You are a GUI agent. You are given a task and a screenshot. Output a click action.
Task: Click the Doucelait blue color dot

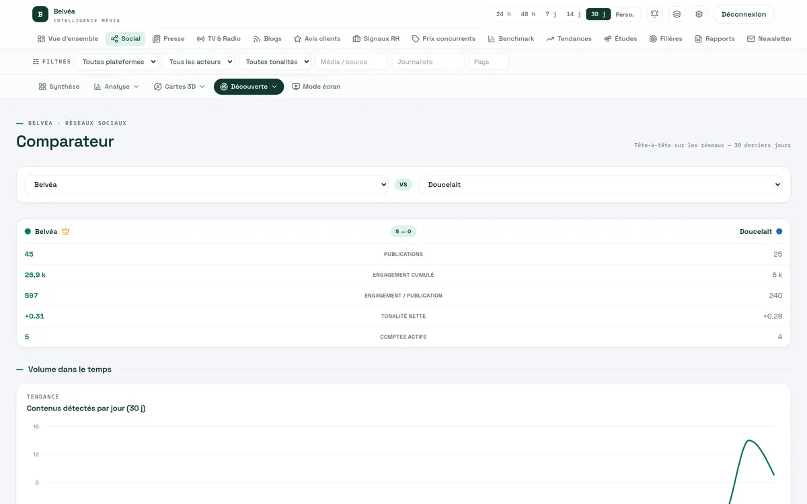[779, 231]
